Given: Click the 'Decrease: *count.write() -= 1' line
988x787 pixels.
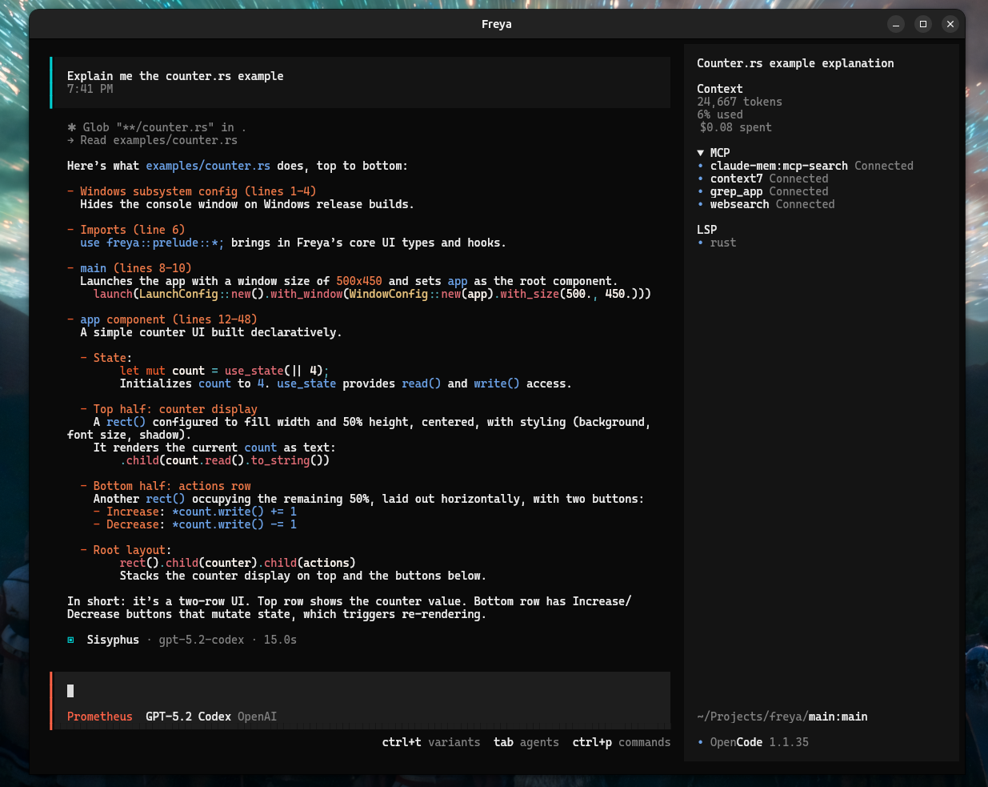Looking at the screenshot, I should [202, 524].
